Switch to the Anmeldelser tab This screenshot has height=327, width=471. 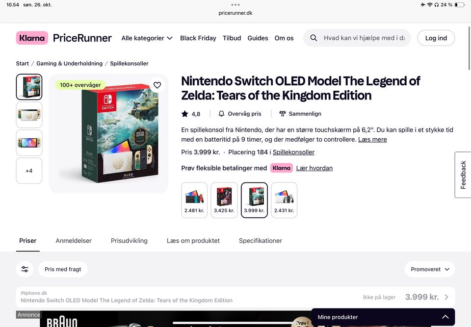click(74, 241)
